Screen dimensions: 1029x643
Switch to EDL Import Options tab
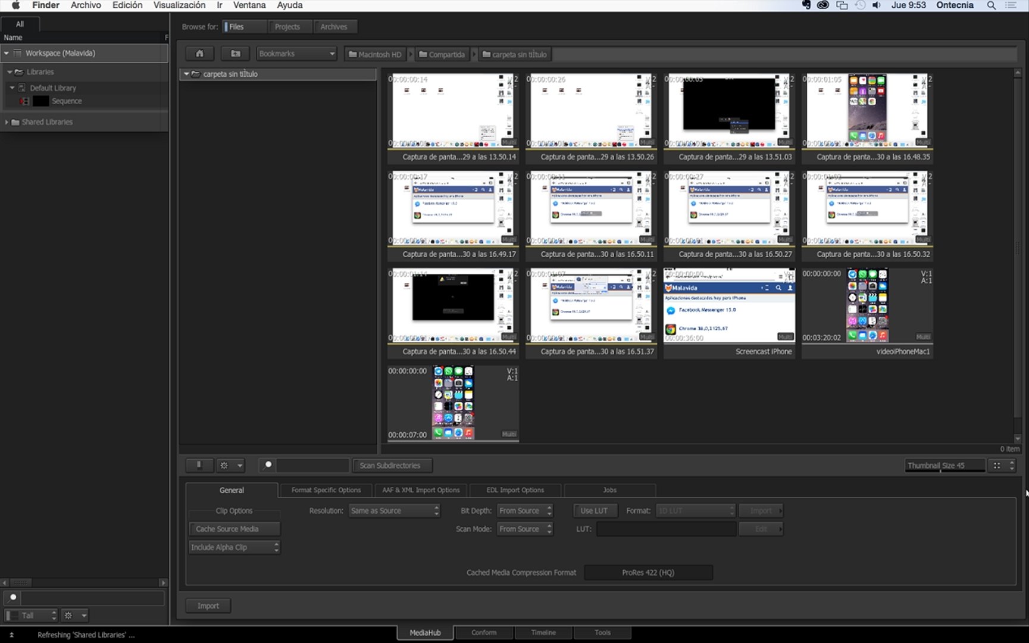515,490
